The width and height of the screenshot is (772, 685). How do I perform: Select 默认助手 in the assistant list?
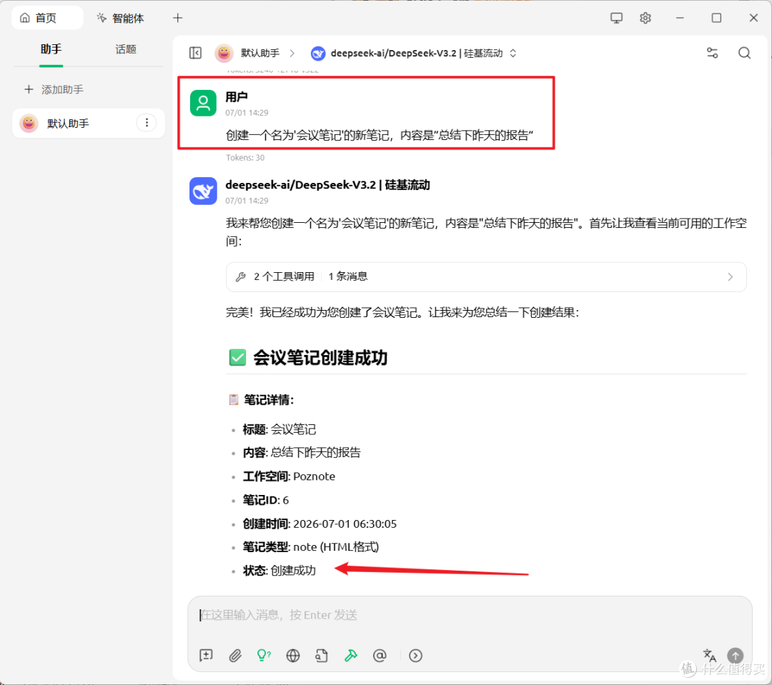point(89,123)
